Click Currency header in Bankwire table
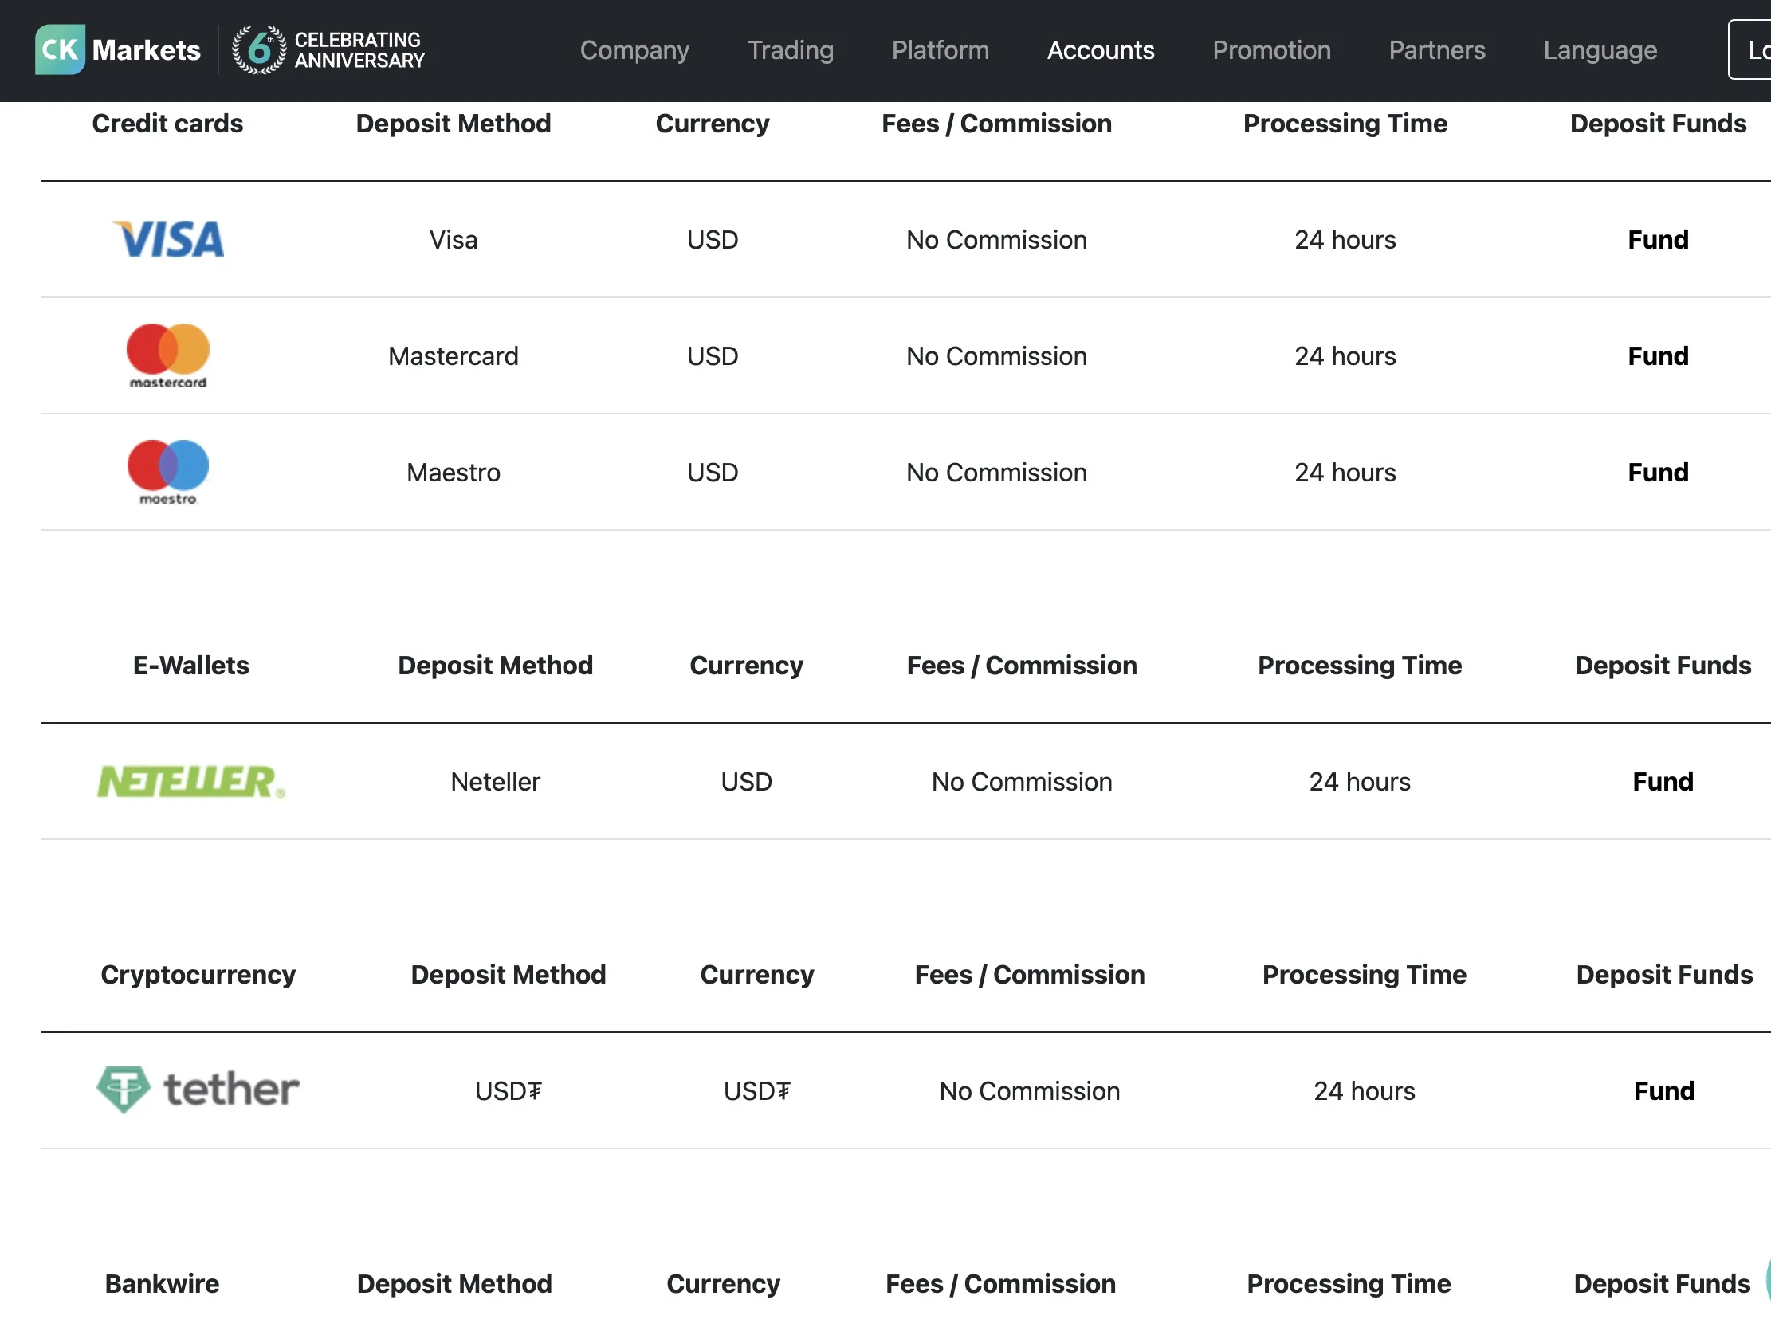Viewport: 1771px width, 1339px height. point(723,1284)
